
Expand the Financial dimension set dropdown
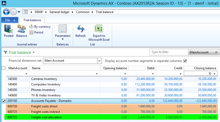coord(99,61)
